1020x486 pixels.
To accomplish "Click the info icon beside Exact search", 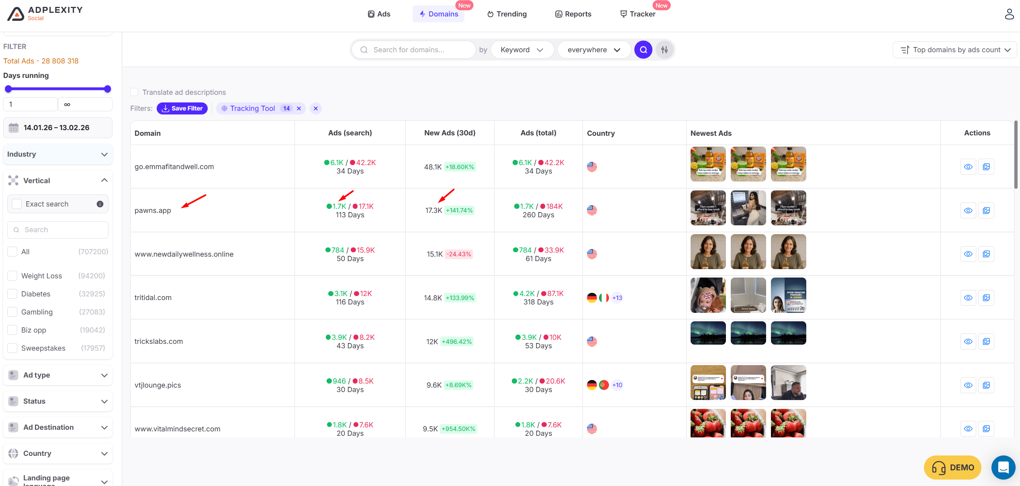I will pyautogui.click(x=100, y=204).
